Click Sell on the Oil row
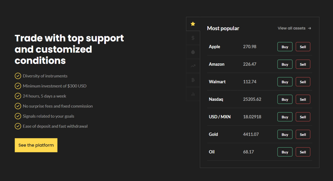The width and height of the screenshot is (333, 181). coord(303,152)
